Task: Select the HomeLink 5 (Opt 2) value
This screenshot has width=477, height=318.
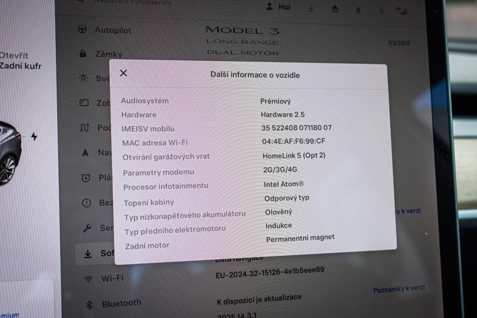Action: 294,156
